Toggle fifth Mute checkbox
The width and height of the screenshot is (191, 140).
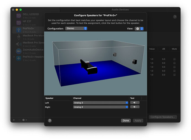click(x=174, y=75)
